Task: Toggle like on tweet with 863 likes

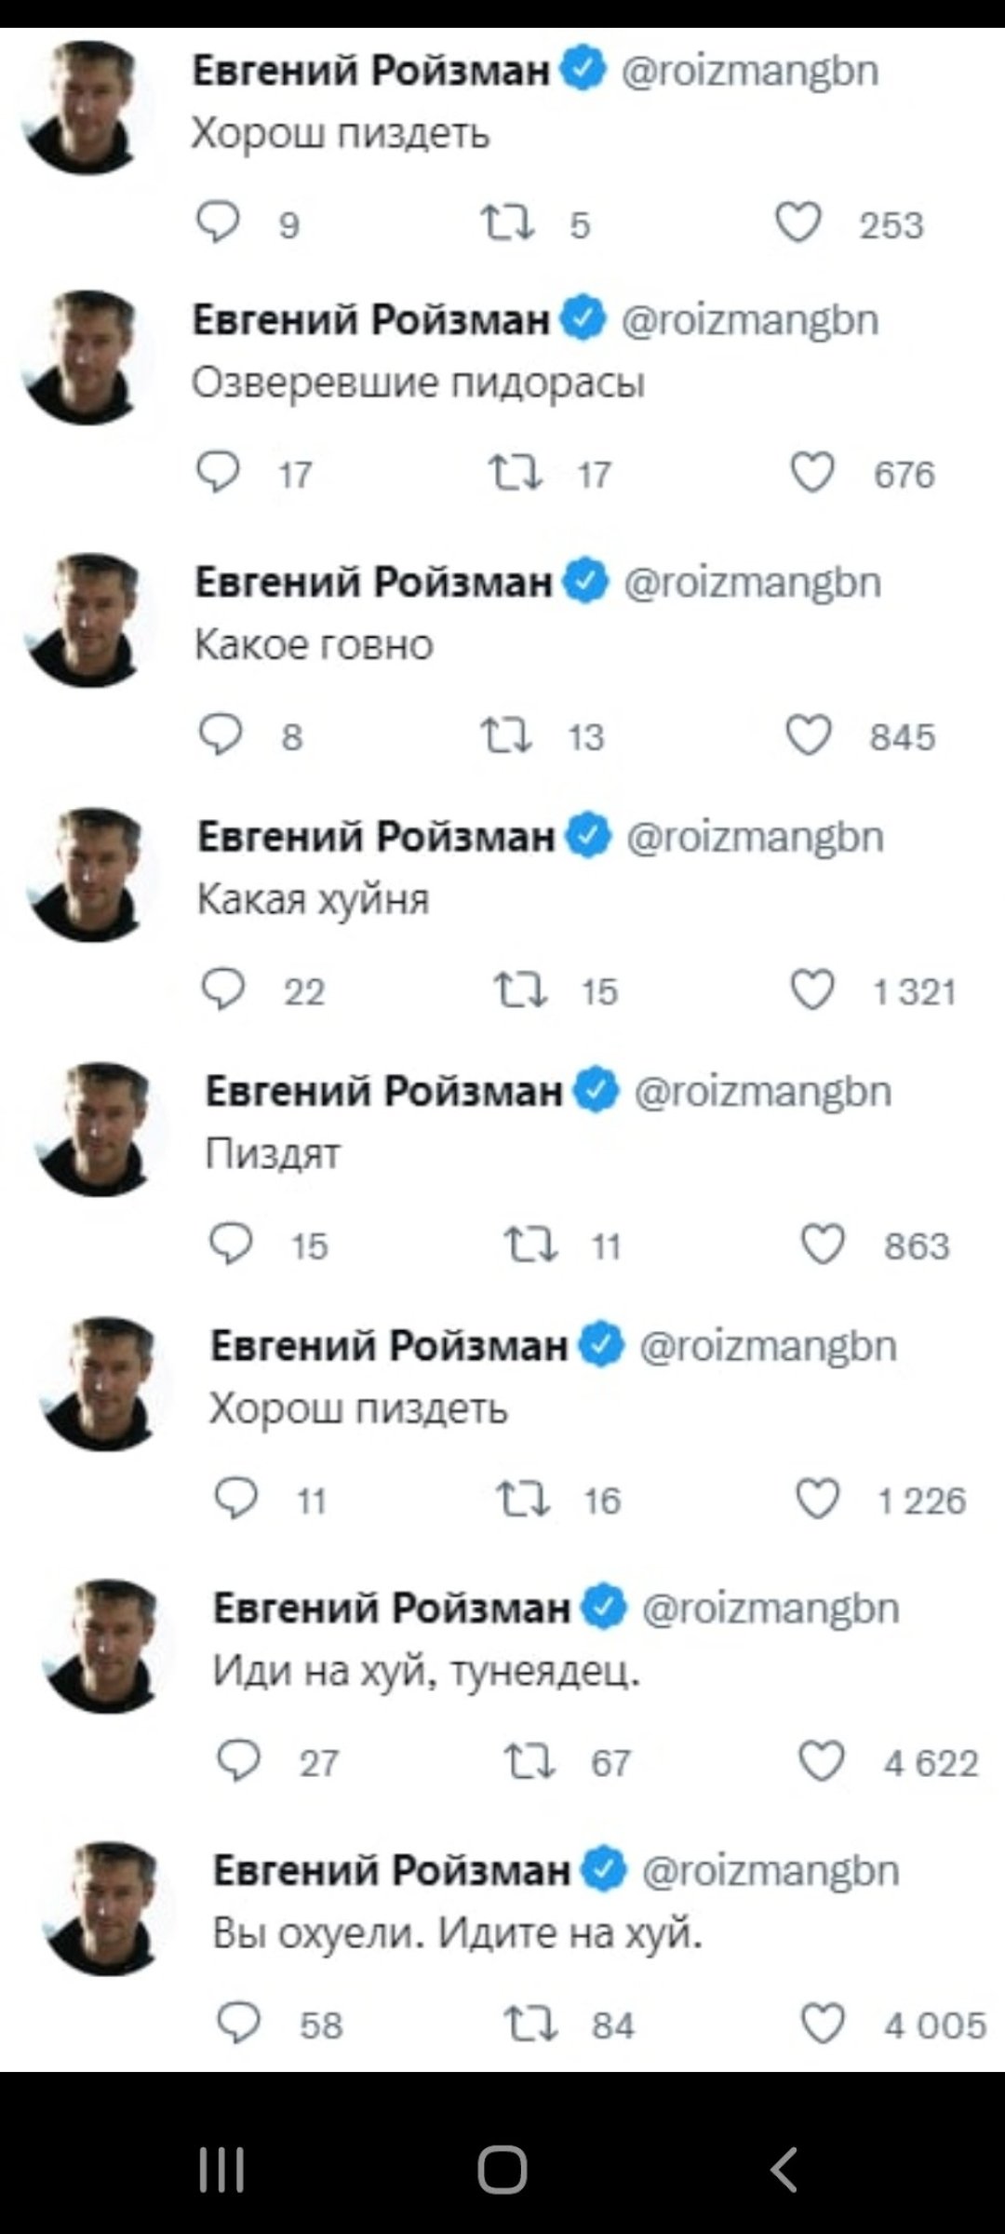Action: click(823, 1245)
